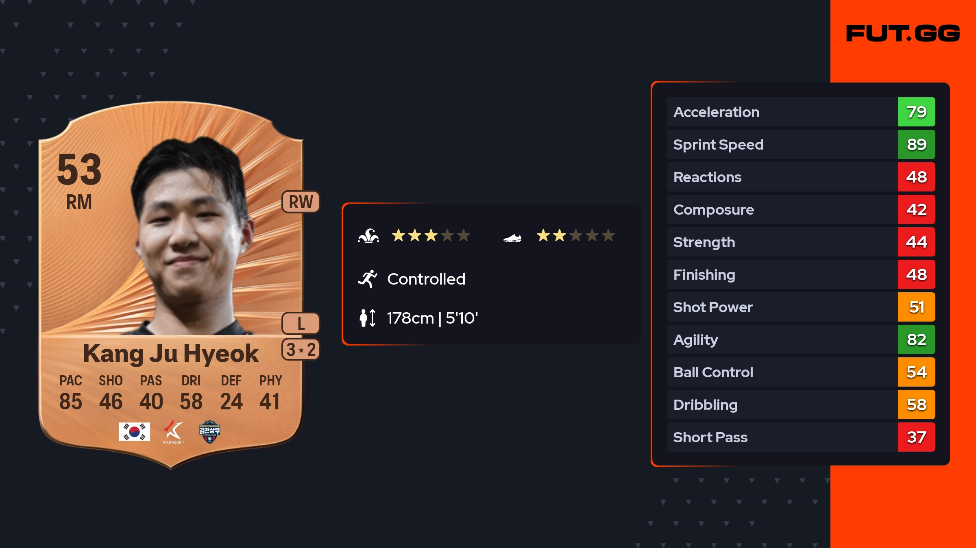The height and width of the screenshot is (548, 976).
Task: Click the running man acceleration icon
Action: click(x=368, y=279)
